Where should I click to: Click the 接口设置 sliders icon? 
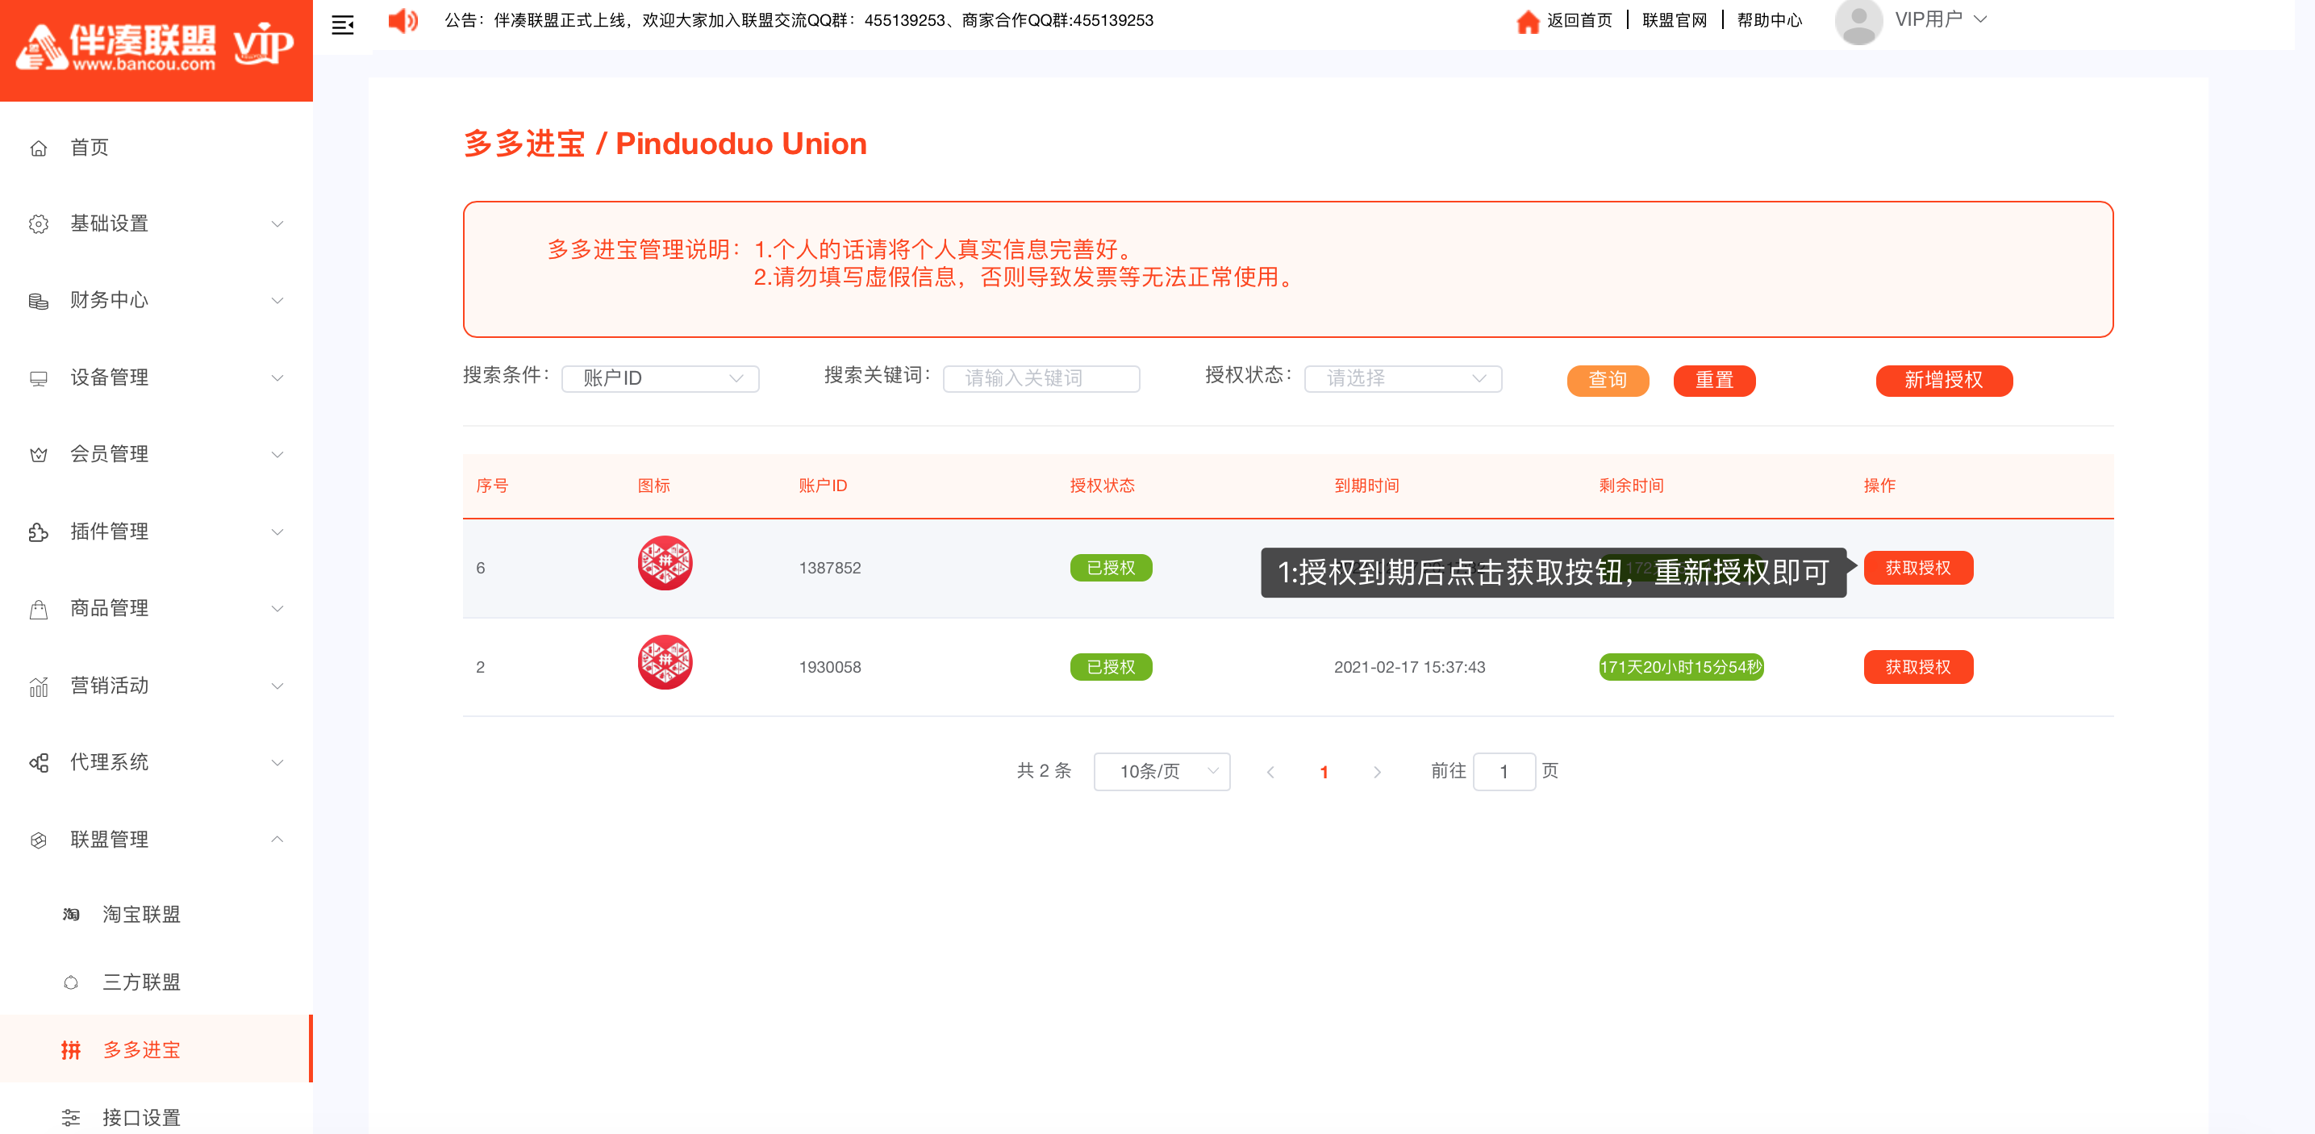click(71, 1118)
